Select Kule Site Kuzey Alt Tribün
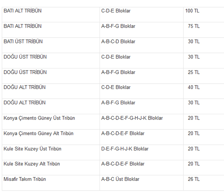The width and height of the screenshot is (224, 194). pyautogui.click(x=32, y=164)
